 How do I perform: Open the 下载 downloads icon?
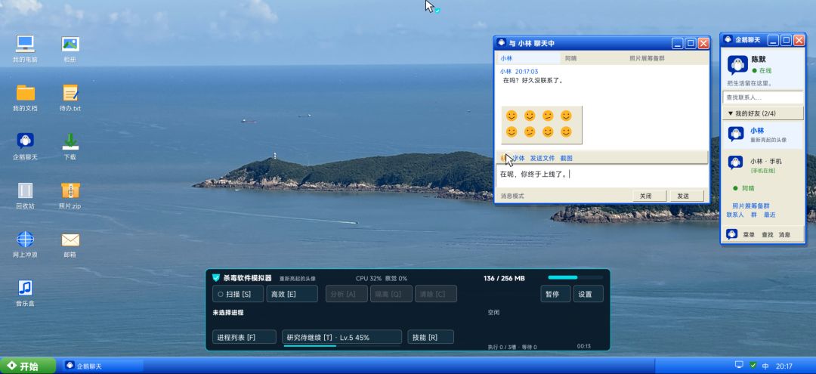pyautogui.click(x=70, y=141)
